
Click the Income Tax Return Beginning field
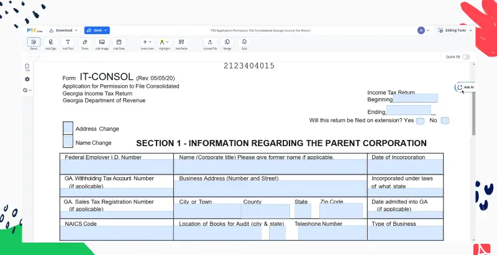click(x=415, y=98)
